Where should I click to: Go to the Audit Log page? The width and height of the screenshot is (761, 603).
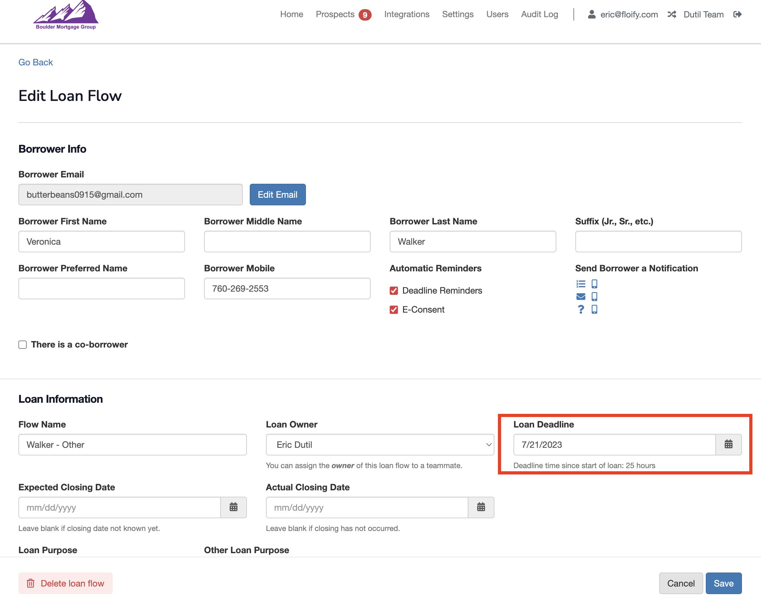click(x=539, y=15)
